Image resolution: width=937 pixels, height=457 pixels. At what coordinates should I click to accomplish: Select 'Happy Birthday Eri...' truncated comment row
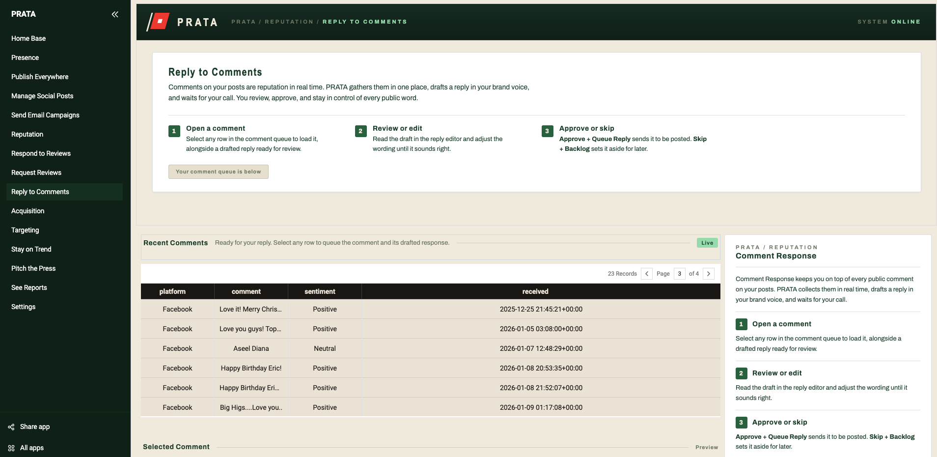431,388
